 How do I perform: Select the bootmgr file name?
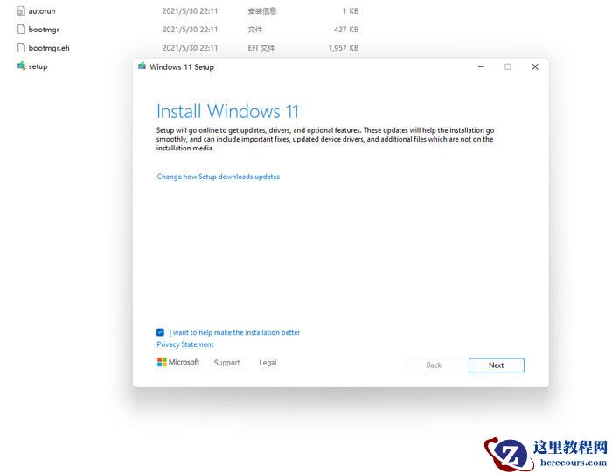click(x=44, y=30)
